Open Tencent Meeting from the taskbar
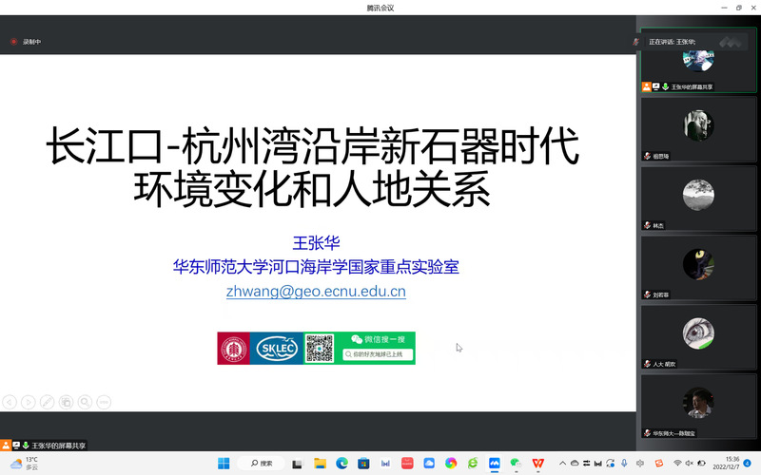The image size is (761, 475). click(495, 464)
